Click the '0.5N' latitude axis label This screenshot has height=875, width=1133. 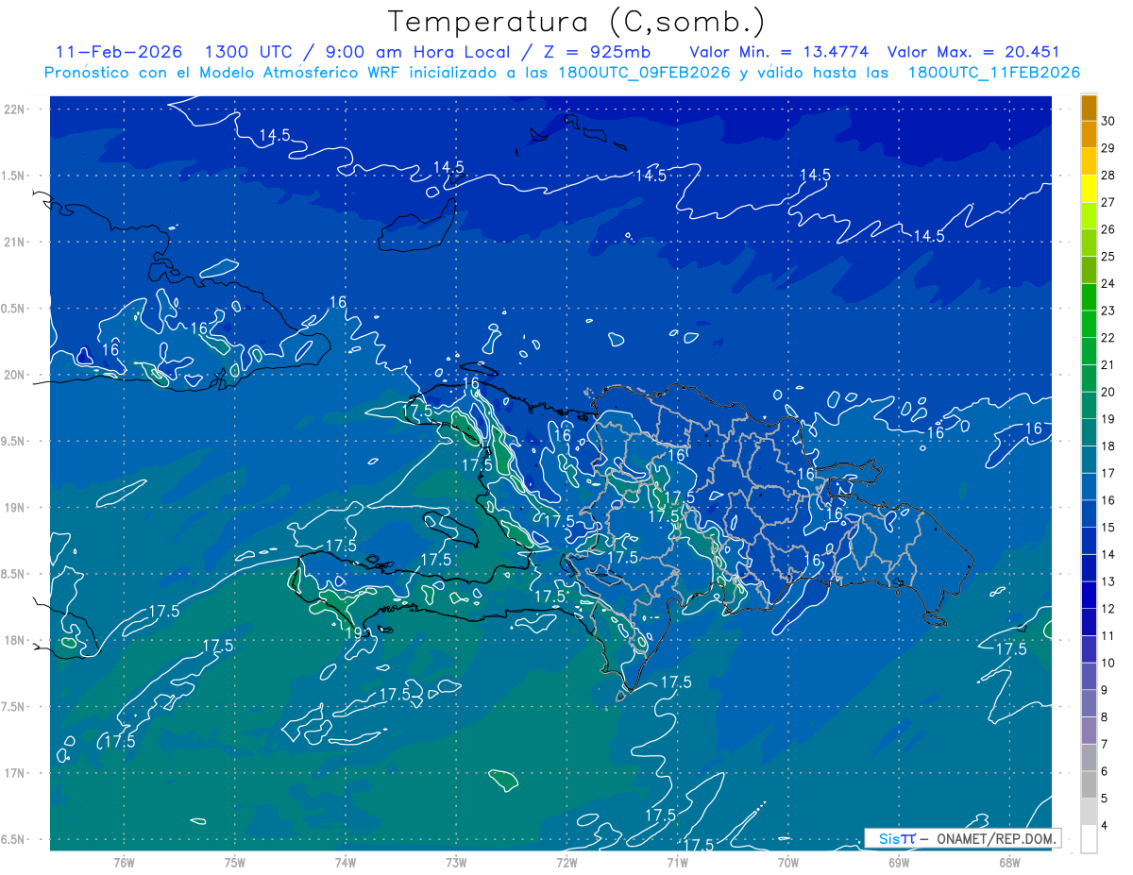point(14,309)
